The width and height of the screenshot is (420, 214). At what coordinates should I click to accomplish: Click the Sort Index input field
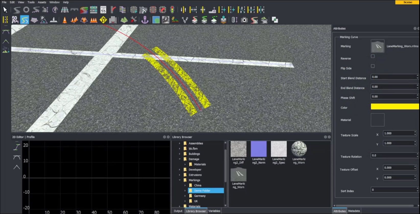[393, 190]
